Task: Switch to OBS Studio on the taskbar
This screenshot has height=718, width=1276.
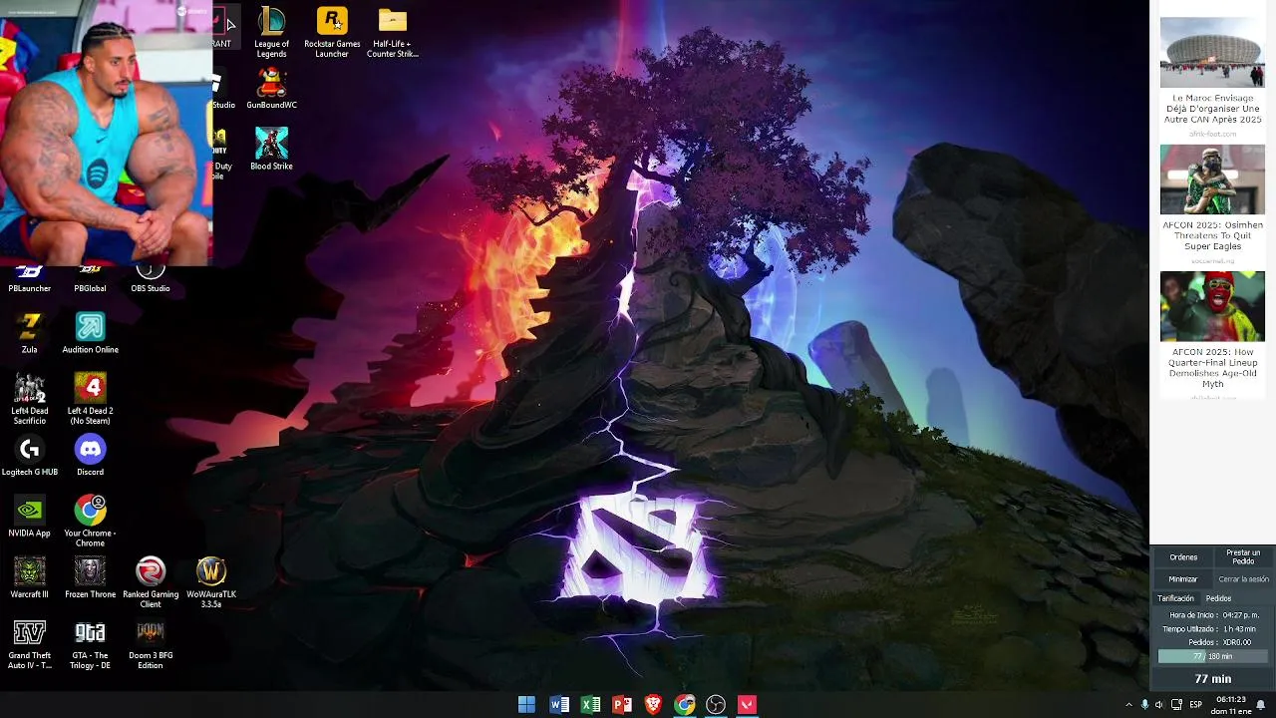Action: 716,705
